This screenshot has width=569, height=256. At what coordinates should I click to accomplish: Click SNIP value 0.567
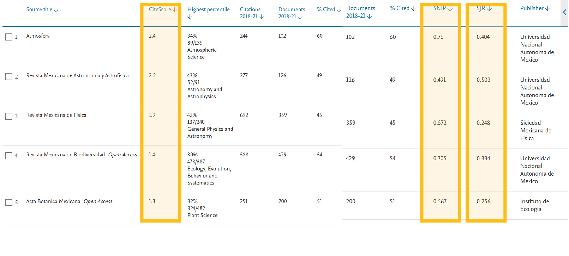tap(440, 201)
